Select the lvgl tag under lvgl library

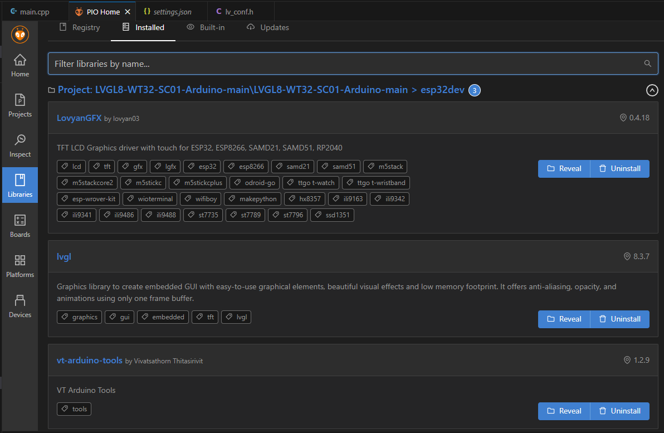coord(236,317)
